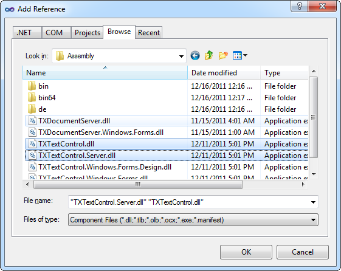Click the vertical scrollbar up arrow
Image resolution: width=341 pixels, height=271 pixels.
[314, 71]
